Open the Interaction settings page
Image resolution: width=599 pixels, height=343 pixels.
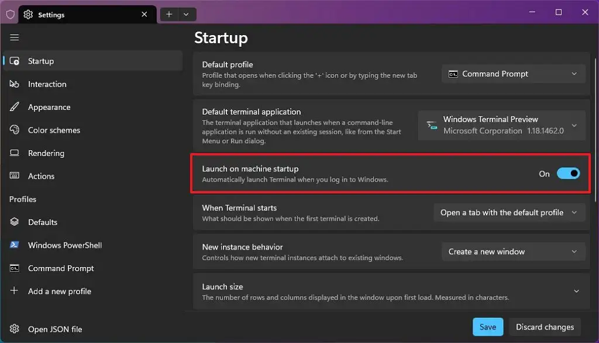pos(47,84)
